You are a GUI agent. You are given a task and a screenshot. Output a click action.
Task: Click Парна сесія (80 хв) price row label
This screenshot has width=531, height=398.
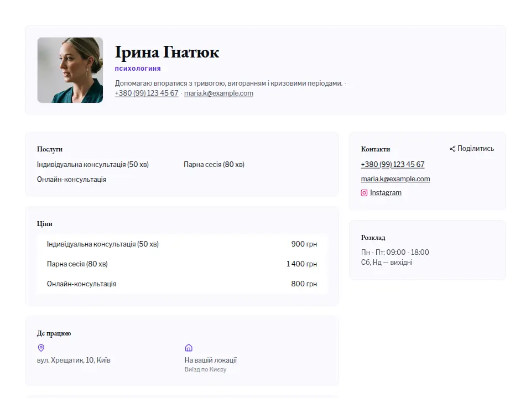point(77,264)
